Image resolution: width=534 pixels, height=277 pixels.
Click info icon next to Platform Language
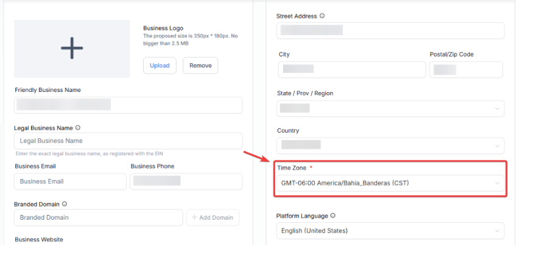333,216
